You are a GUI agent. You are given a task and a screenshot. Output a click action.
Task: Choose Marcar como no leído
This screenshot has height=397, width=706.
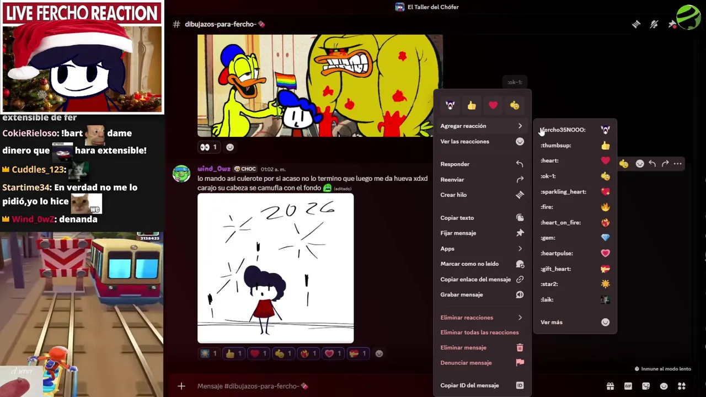pyautogui.click(x=482, y=264)
